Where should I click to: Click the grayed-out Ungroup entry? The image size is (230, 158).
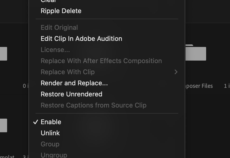54,155
